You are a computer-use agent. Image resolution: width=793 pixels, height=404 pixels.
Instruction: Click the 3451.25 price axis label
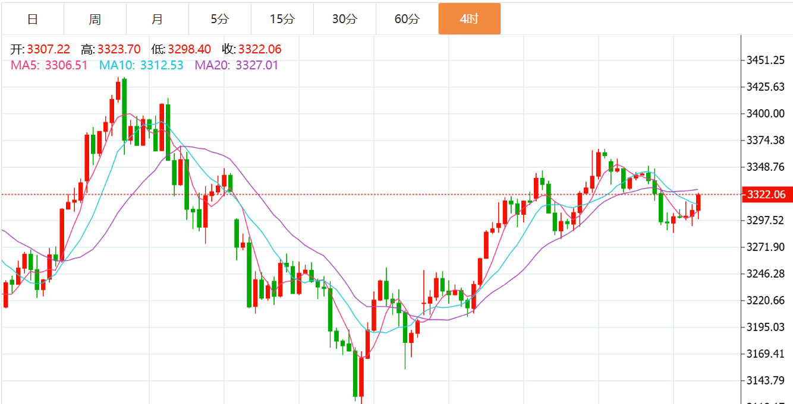pyautogui.click(x=766, y=61)
